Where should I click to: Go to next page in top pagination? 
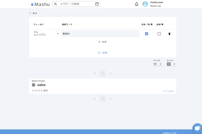(110, 73)
